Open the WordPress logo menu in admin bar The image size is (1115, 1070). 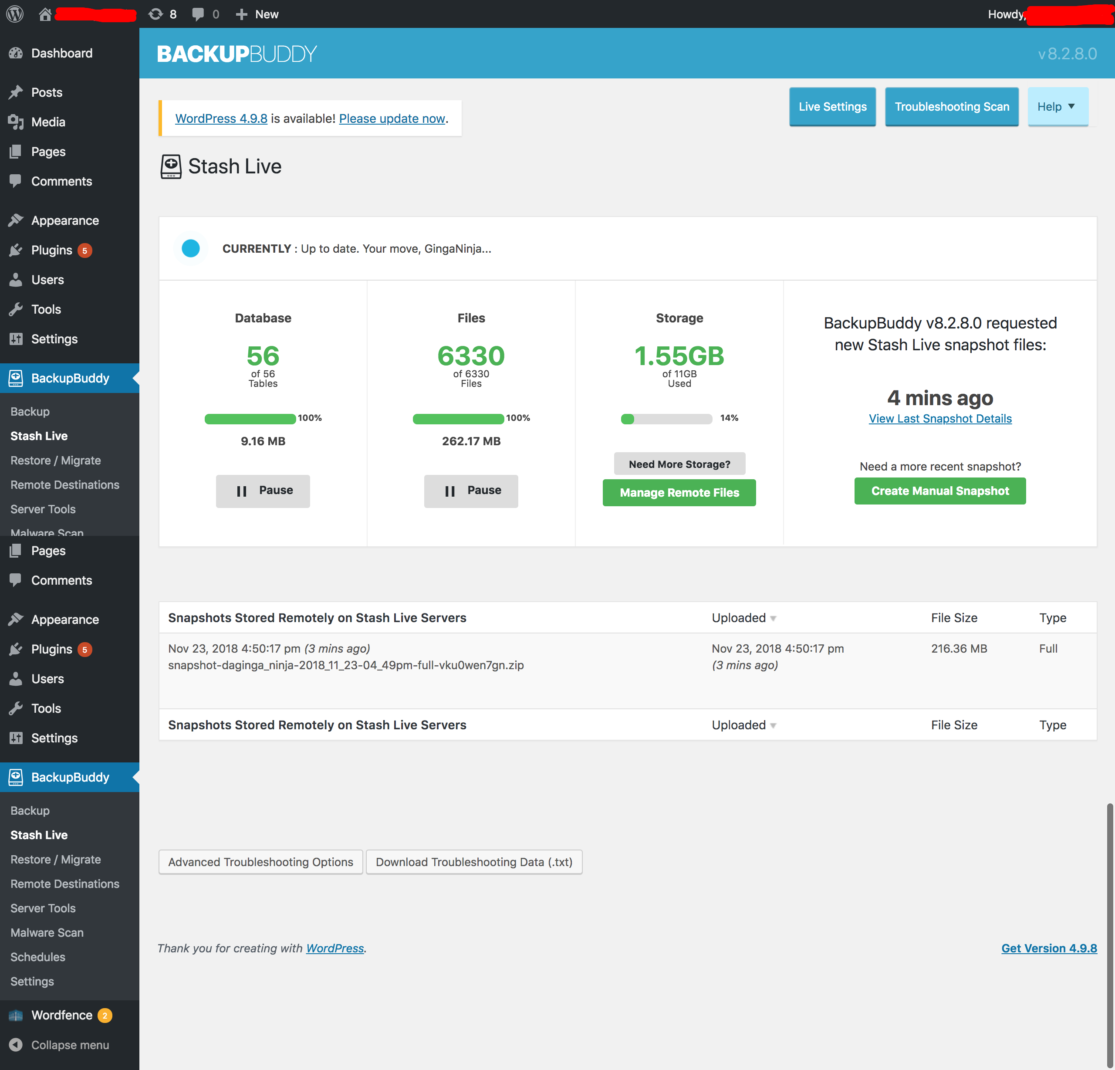[15, 14]
